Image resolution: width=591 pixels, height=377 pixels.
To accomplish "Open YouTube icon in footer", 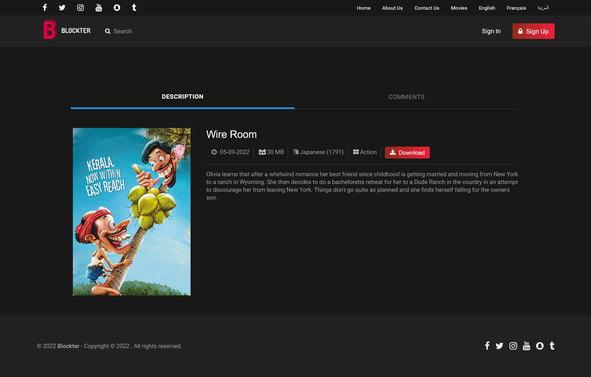I will tap(527, 346).
